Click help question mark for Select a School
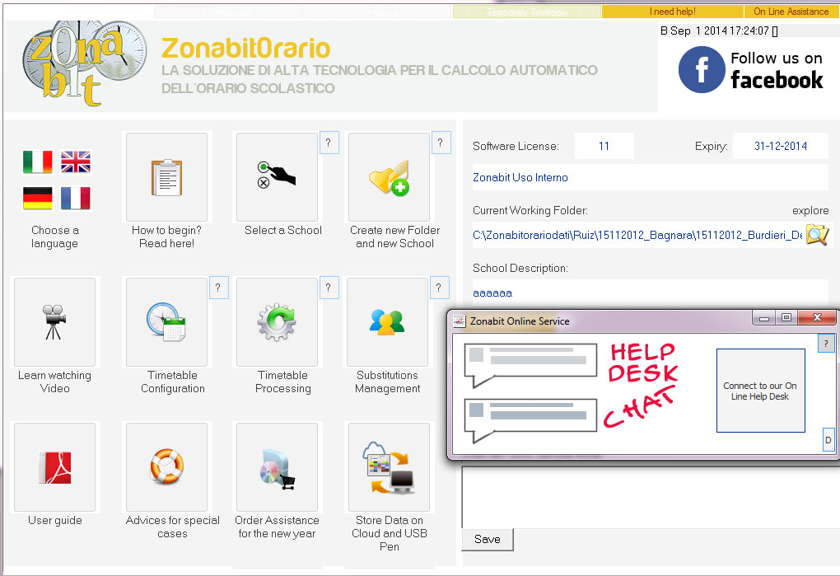 (x=329, y=143)
